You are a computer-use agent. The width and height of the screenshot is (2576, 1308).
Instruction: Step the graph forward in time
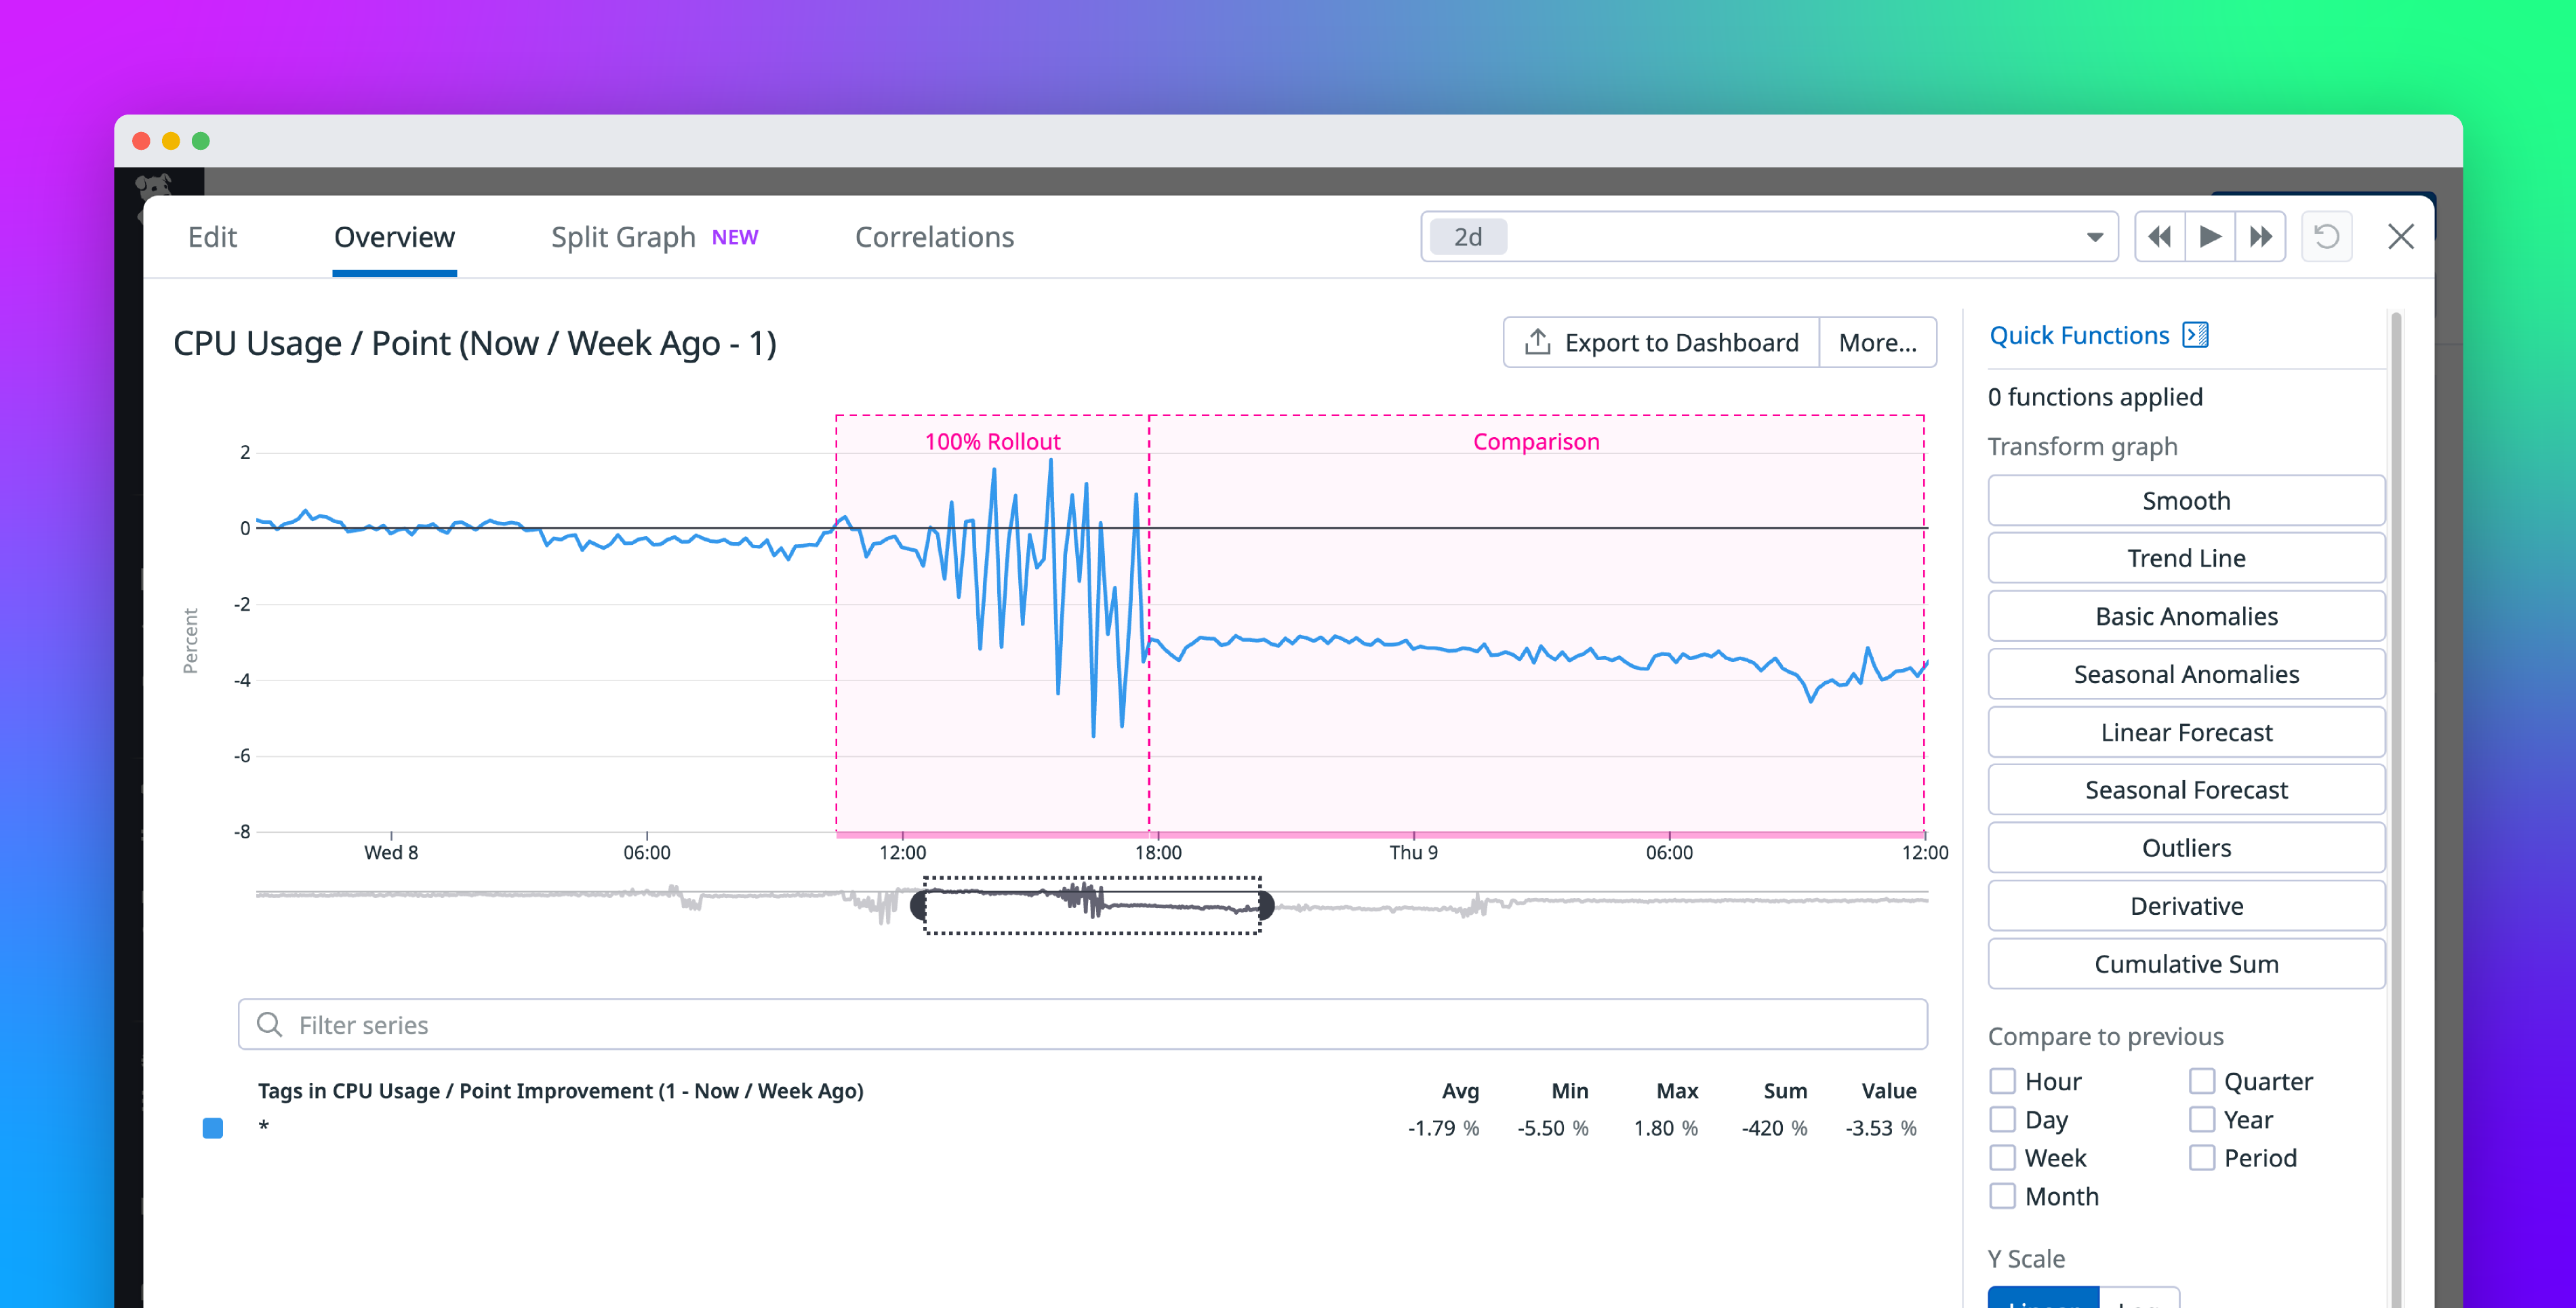(2210, 236)
